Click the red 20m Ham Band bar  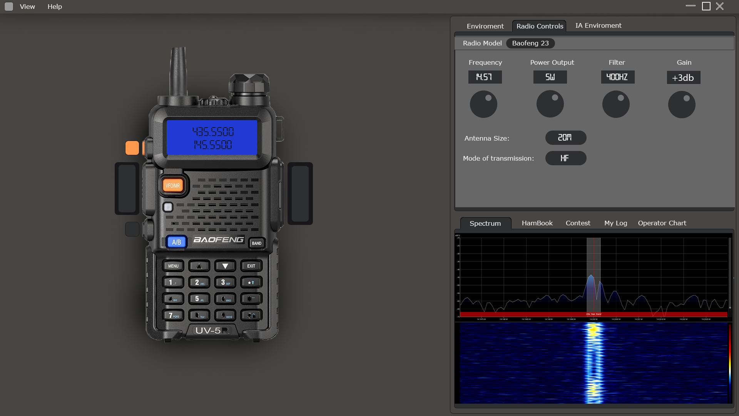(x=594, y=314)
